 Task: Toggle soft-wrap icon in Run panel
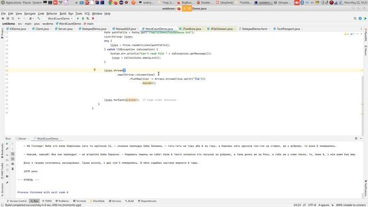click(13, 154)
